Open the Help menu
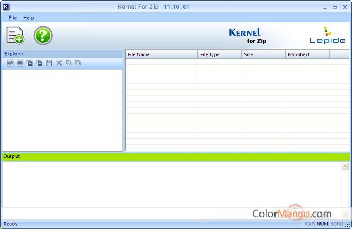Image resolution: width=352 pixels, height=229 pixels. point(28,18)
